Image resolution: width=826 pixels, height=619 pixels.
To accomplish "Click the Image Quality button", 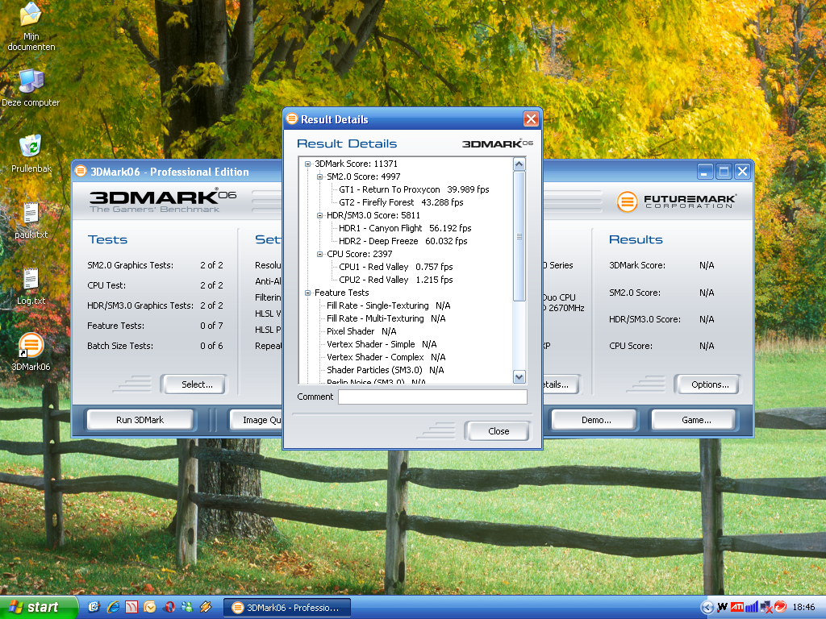I will pyautogui.click(x=257, y=420).
